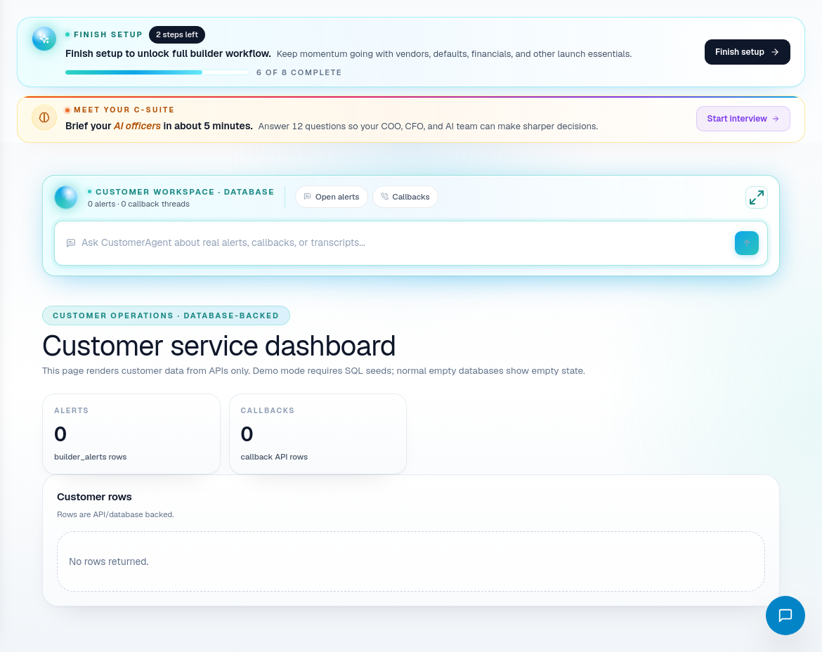
Task: Open the floating chat bubble button
Action: tap(785, 615)
